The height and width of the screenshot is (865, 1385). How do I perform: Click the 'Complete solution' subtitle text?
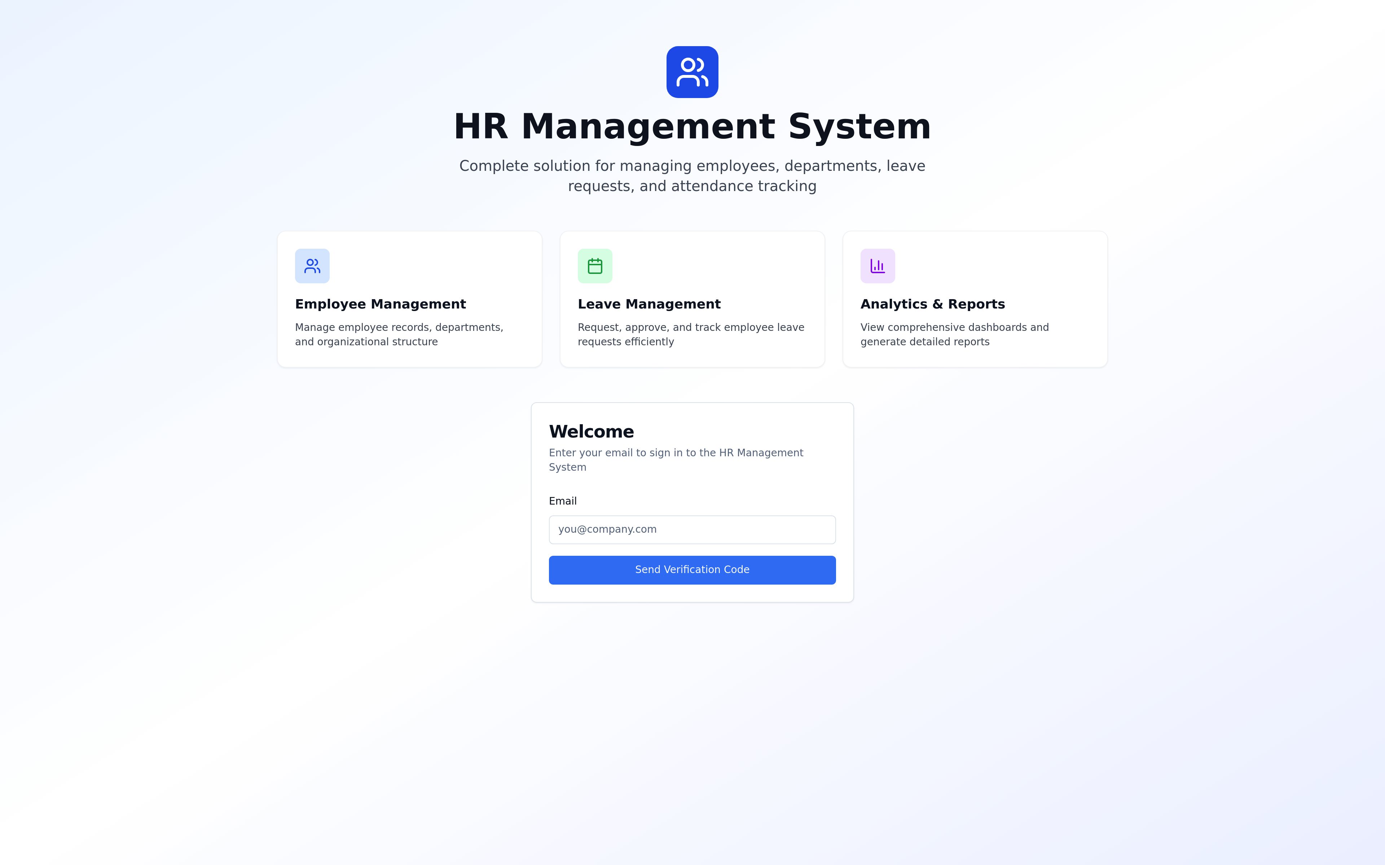point(692,176)
